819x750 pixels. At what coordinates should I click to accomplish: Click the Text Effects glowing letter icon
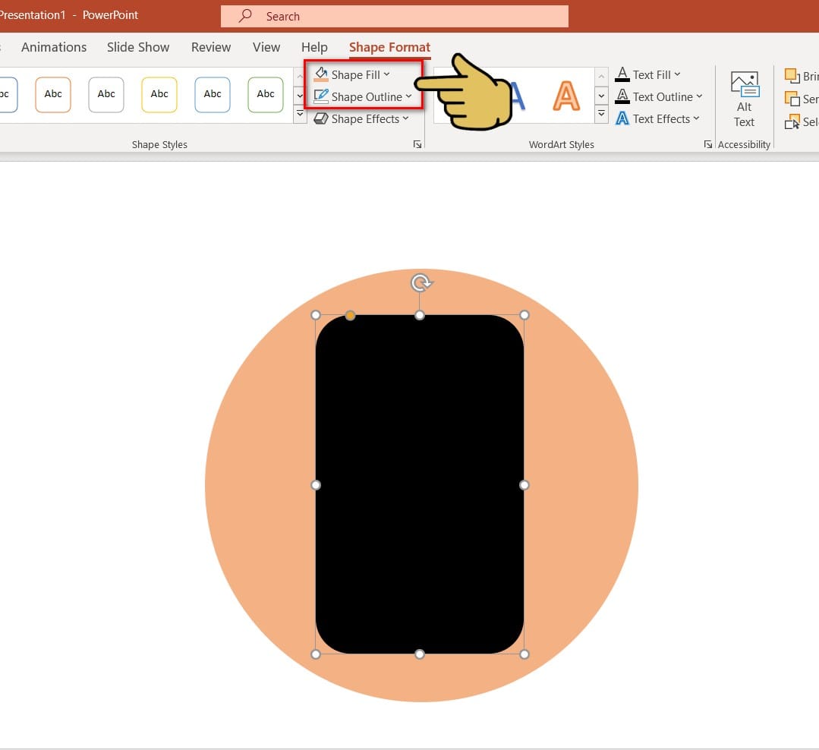click(622, 118)
